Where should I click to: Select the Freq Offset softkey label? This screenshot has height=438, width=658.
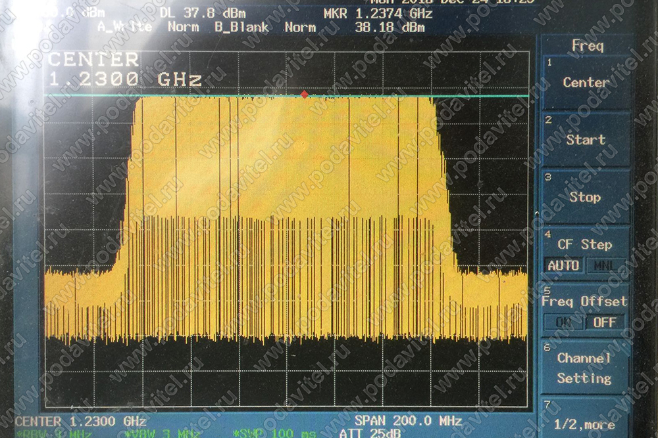(x=584, y=301)
